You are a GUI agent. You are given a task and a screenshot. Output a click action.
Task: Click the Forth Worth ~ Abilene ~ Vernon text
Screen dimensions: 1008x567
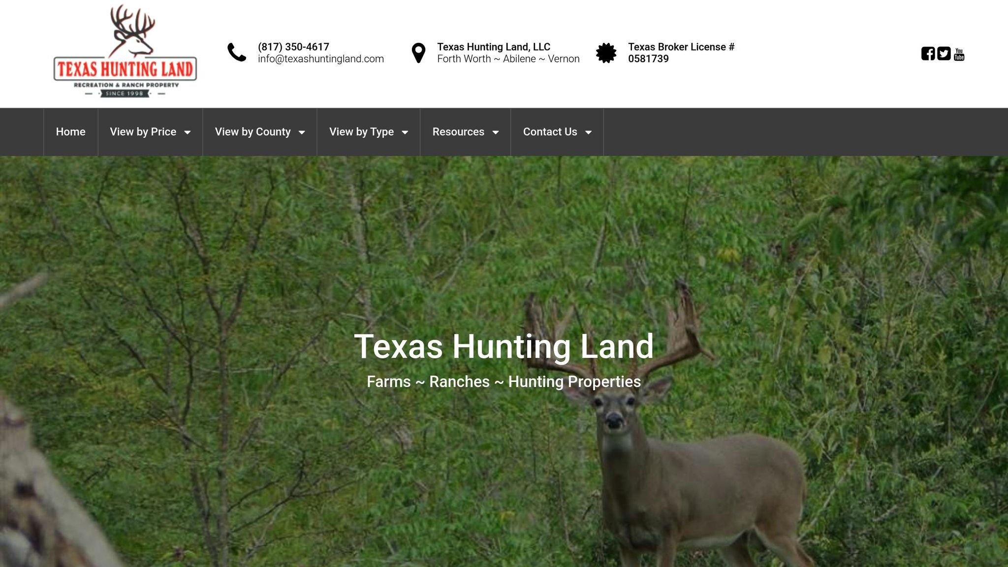coord(508,59)
